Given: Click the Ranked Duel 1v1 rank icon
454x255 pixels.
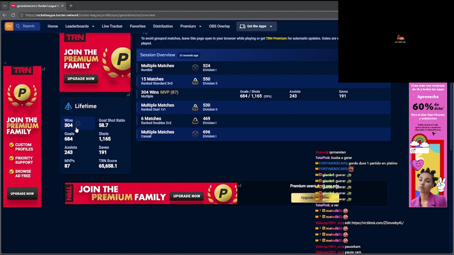Looking at the screenshot, I should 195,107.
